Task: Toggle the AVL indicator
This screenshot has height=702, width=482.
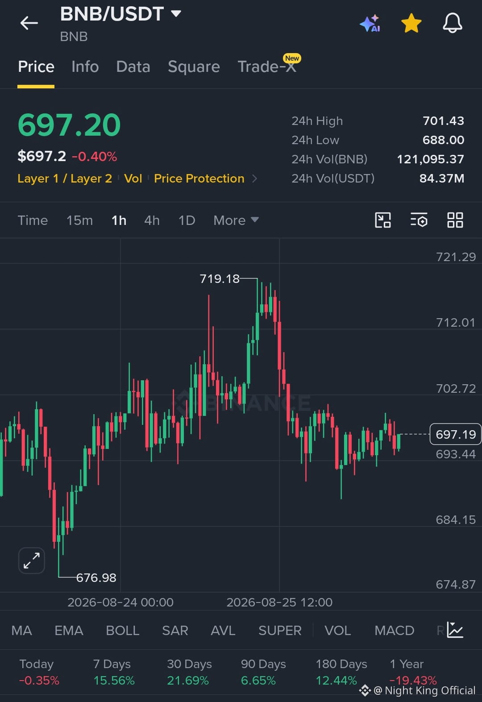Action: (x=223, y=631)
